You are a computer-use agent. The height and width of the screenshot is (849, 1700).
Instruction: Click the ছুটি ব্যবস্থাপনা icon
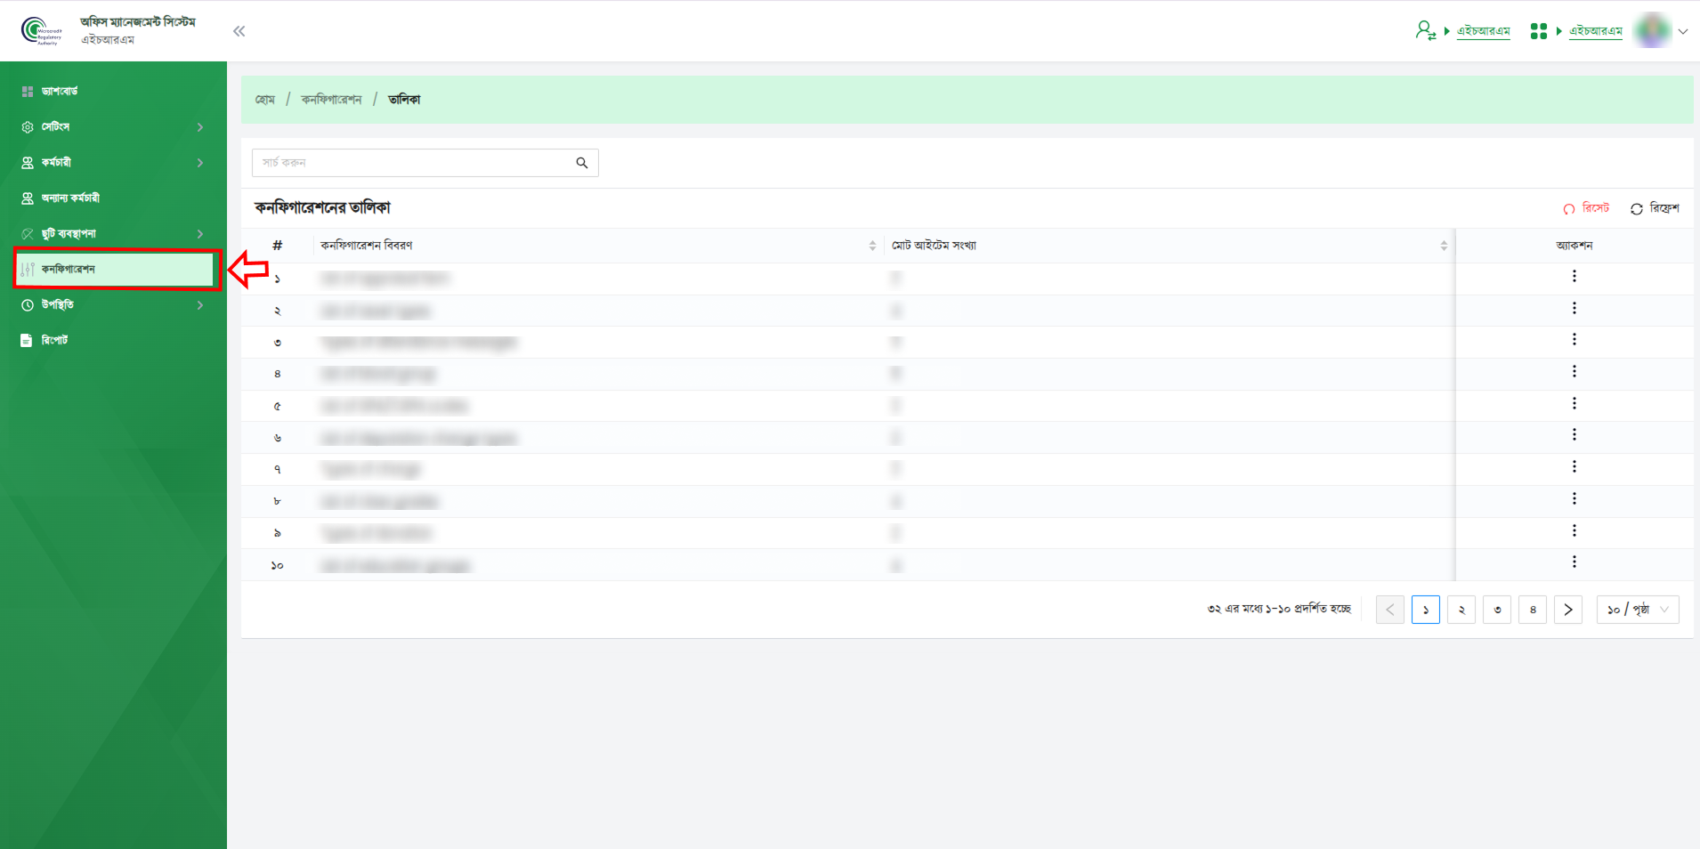point(28,234)
